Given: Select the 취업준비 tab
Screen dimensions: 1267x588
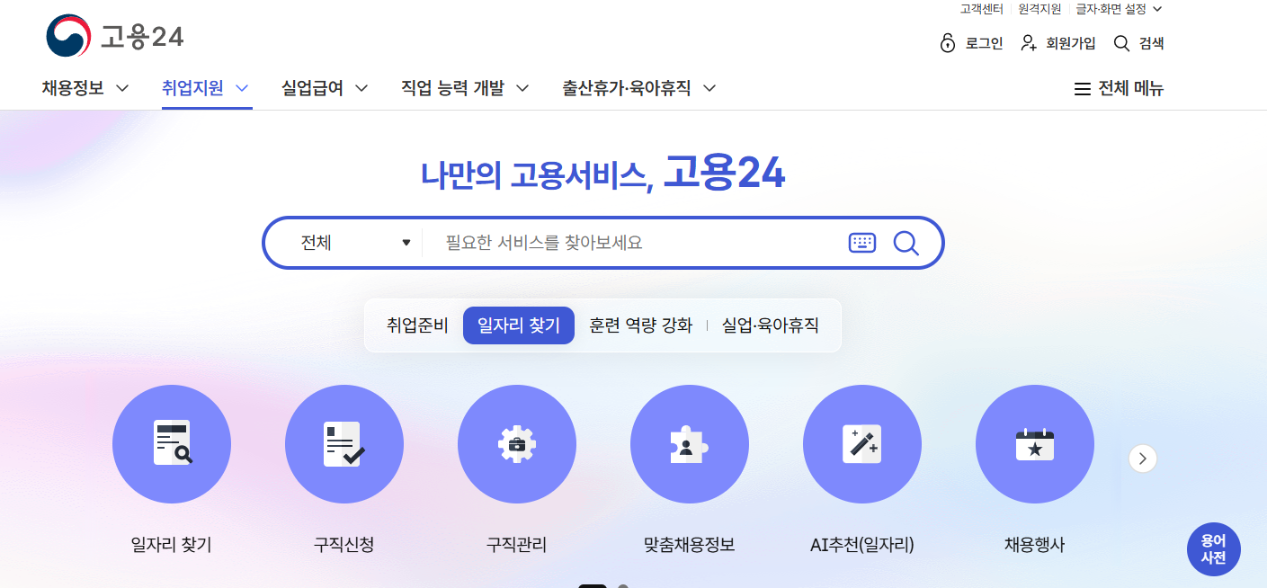Looking at the screenshot, I should [417, 325].
